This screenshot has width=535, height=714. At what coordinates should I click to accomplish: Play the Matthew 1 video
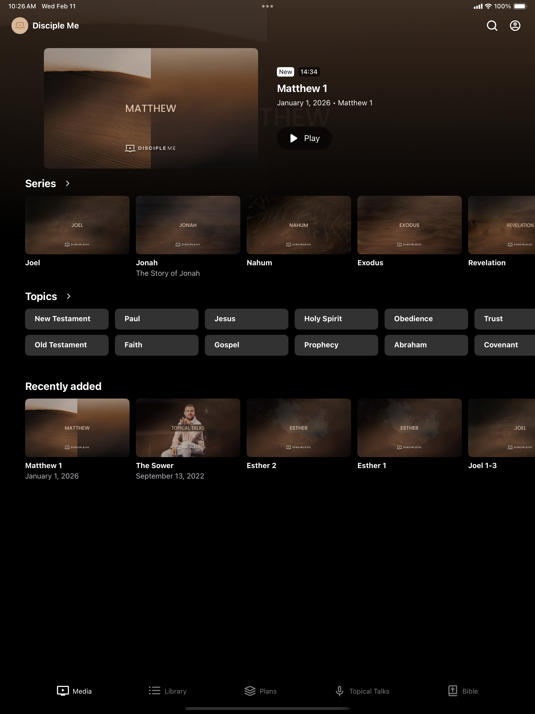(x=304, y=138)
